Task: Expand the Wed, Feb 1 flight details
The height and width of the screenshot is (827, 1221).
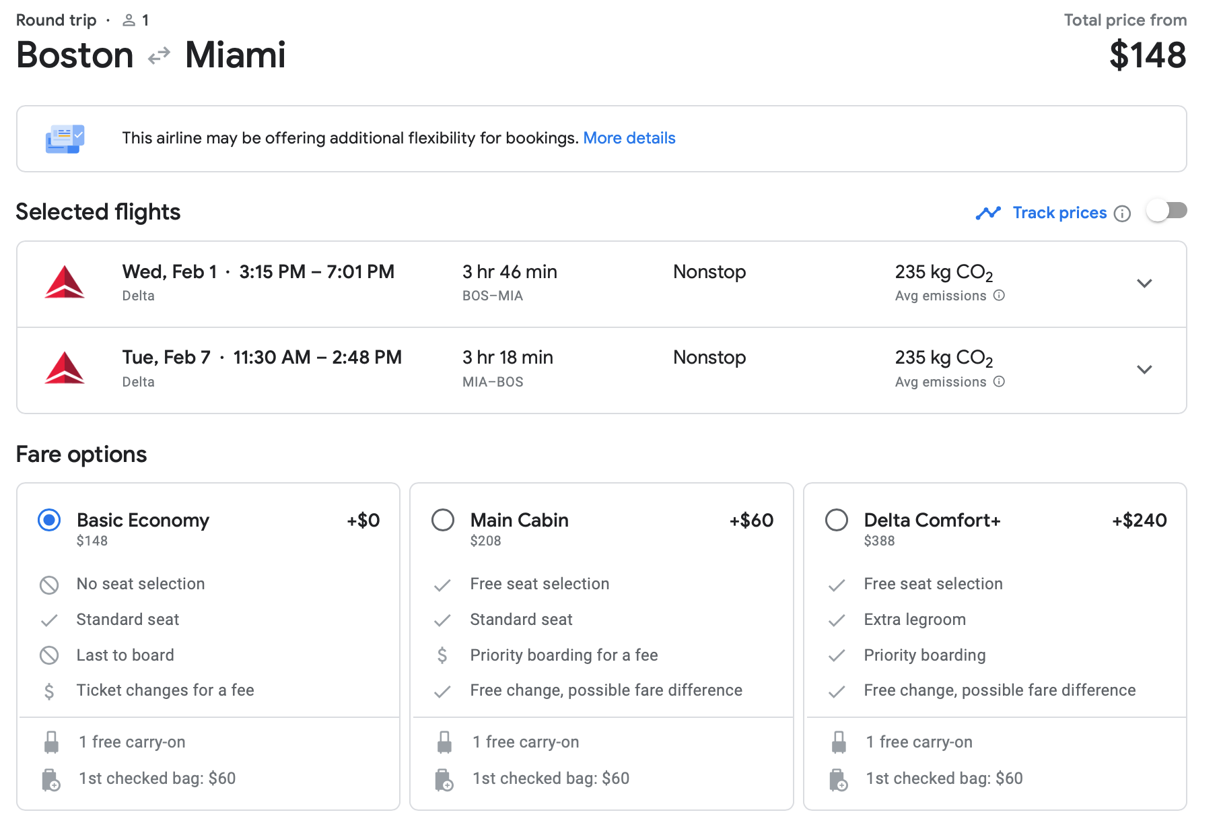Action: (x=1144, y=284)
